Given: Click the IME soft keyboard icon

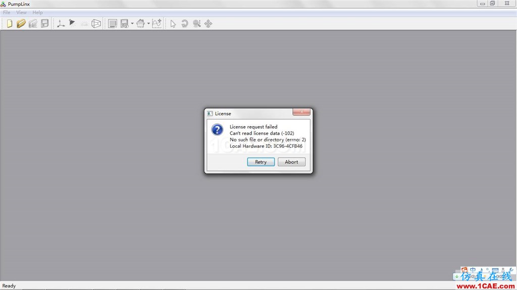Looking at the screenshot, I should coord(495,270).
